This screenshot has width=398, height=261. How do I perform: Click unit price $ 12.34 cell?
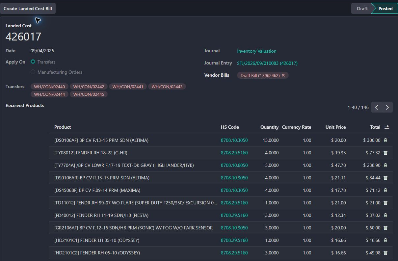(338, 215)
